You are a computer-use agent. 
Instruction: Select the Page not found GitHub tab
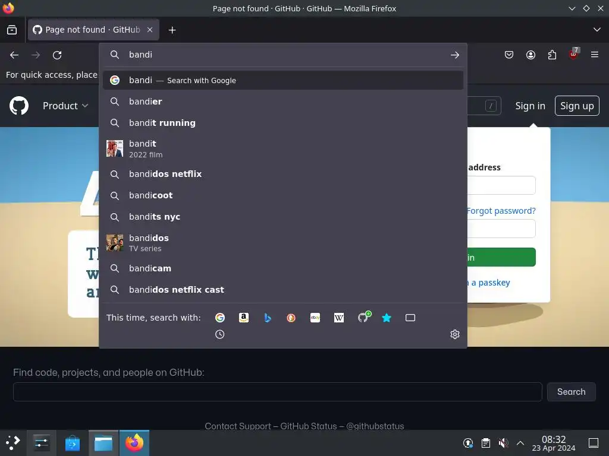pos(93,30)
